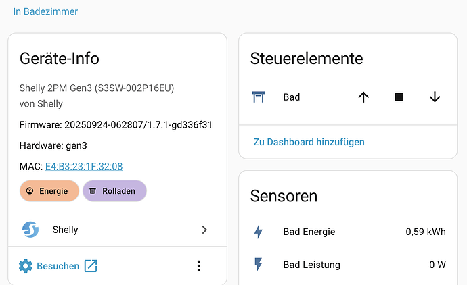Click the Steuerelemente heading

(x=307, y=59)
